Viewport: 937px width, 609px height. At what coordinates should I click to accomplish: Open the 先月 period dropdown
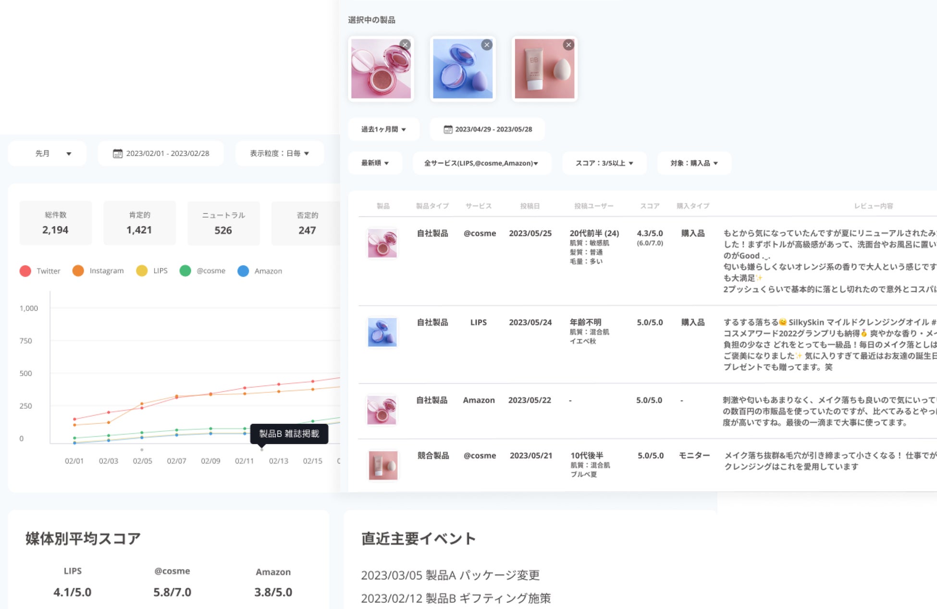47,154
